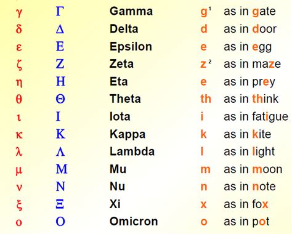Image resolution: width=292 pixels, height=234 pixels.
Task: Click the orange 'th' pronunciation
Action: (206, 99)
